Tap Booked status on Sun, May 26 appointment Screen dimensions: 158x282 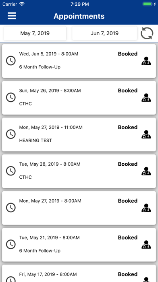click(128, 90)
